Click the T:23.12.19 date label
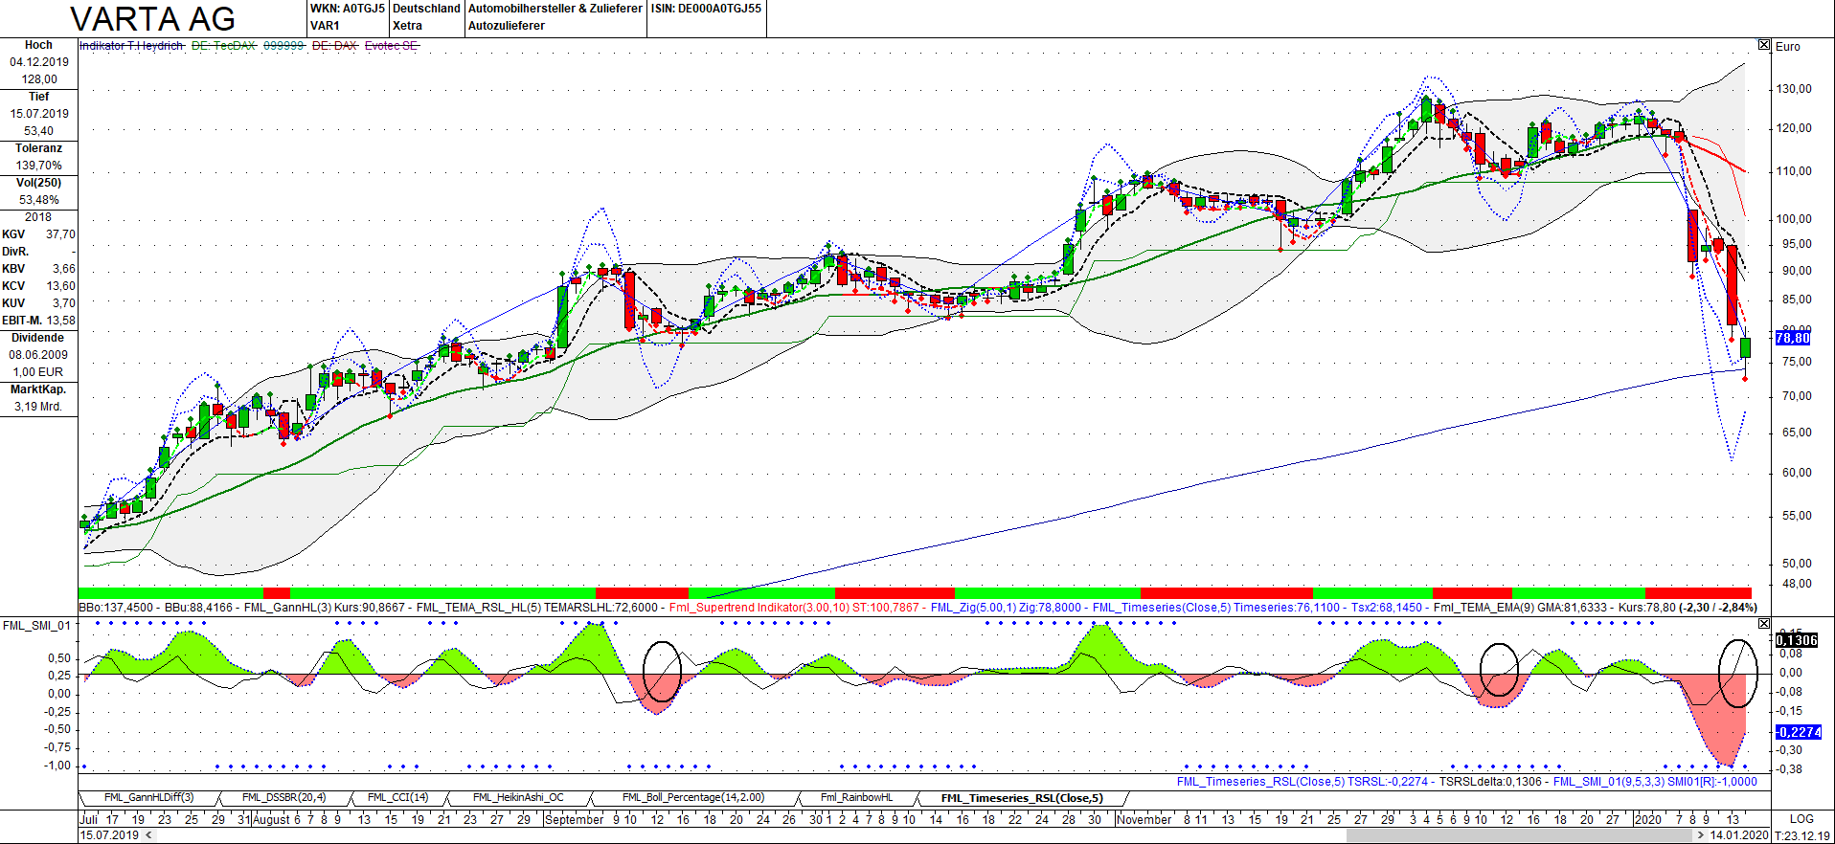 tap(1802, 835)
